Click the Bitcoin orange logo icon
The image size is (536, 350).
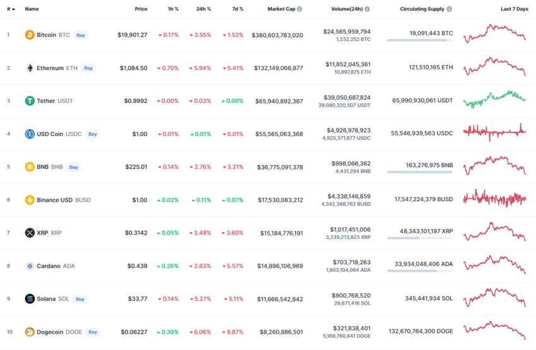click(x=30, y=35)
